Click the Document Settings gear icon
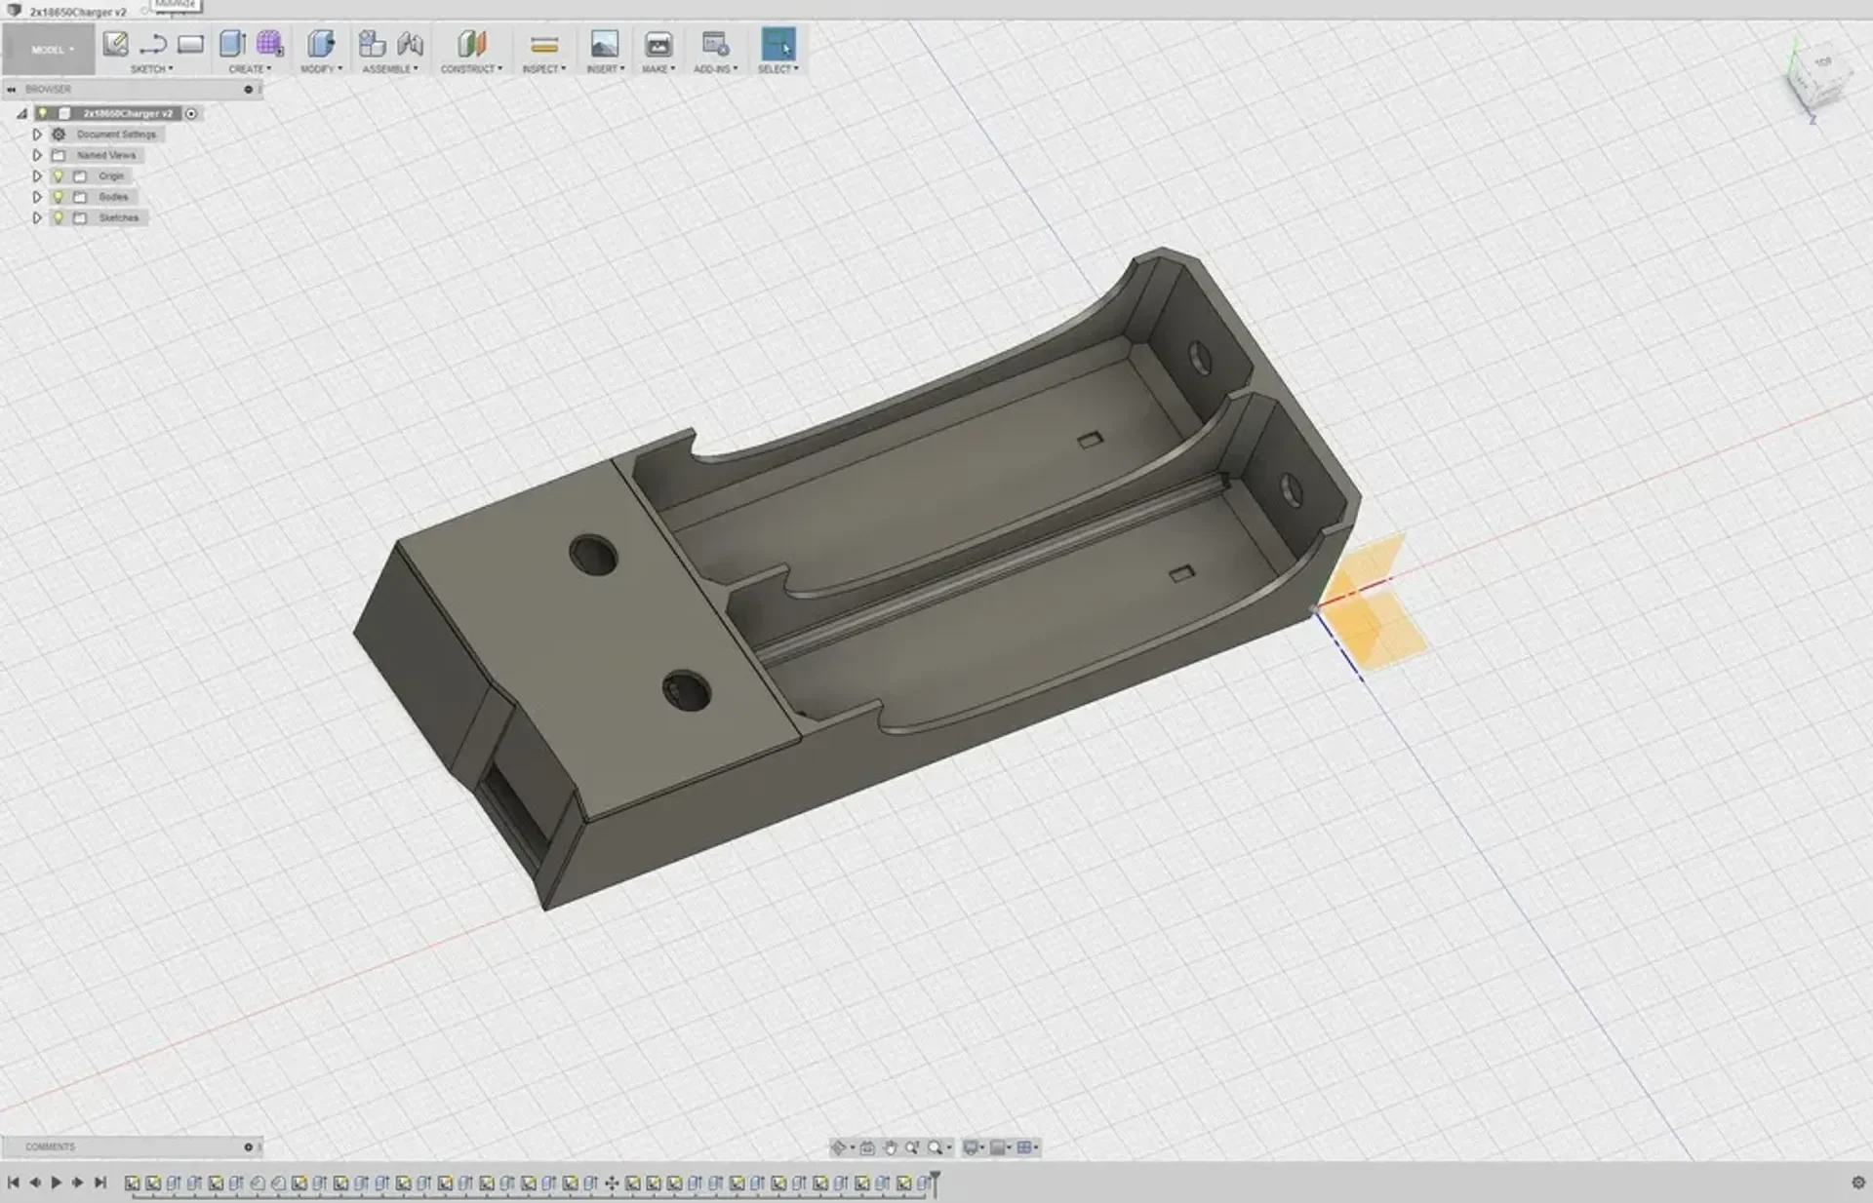 pyautogui.click(x=59, y=135)
